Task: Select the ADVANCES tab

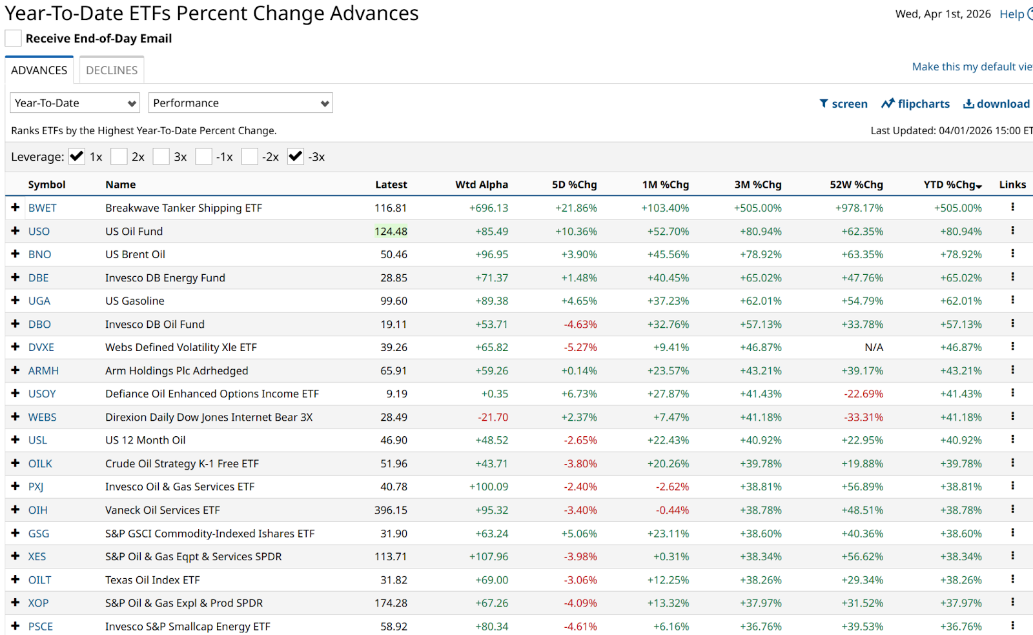Action: [x=39, y=70]
